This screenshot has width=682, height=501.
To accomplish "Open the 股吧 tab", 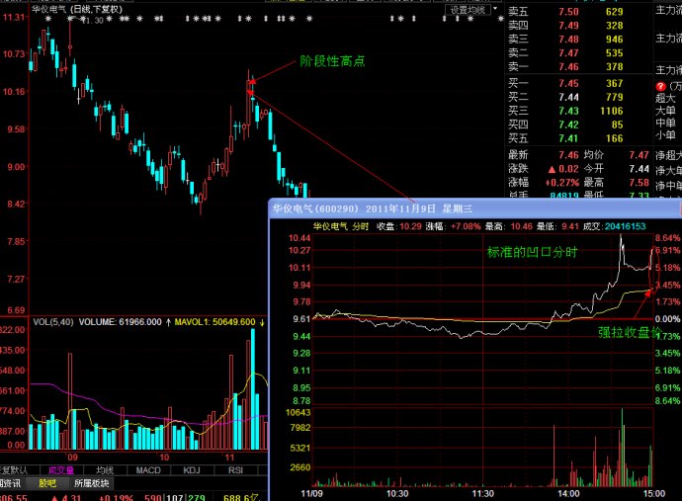I will click(x=47, y=483).
